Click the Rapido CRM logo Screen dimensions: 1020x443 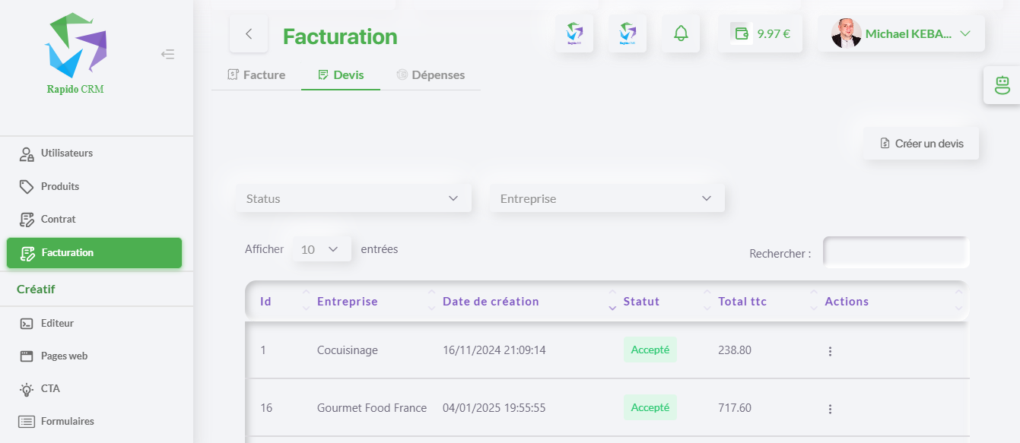(x=75, y=53)
